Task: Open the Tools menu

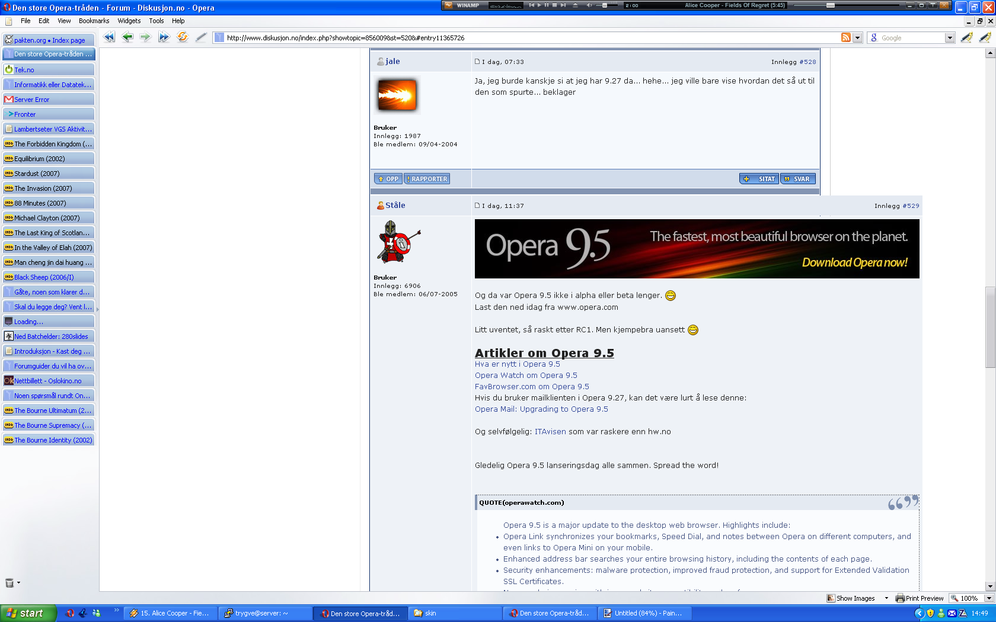Action: [157, 21]
